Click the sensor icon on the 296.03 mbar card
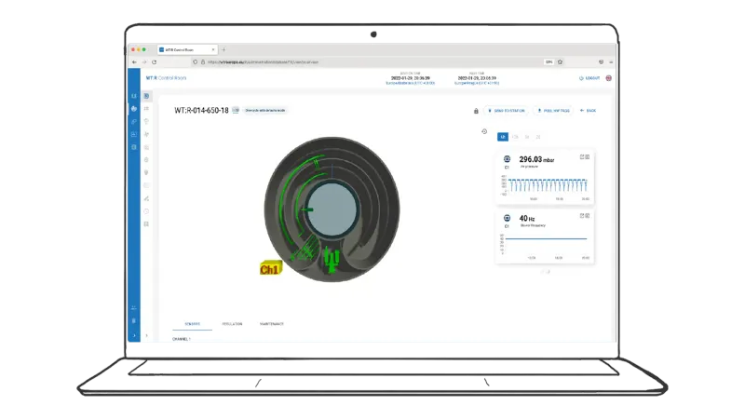The image size is (745, 419). 507,159
